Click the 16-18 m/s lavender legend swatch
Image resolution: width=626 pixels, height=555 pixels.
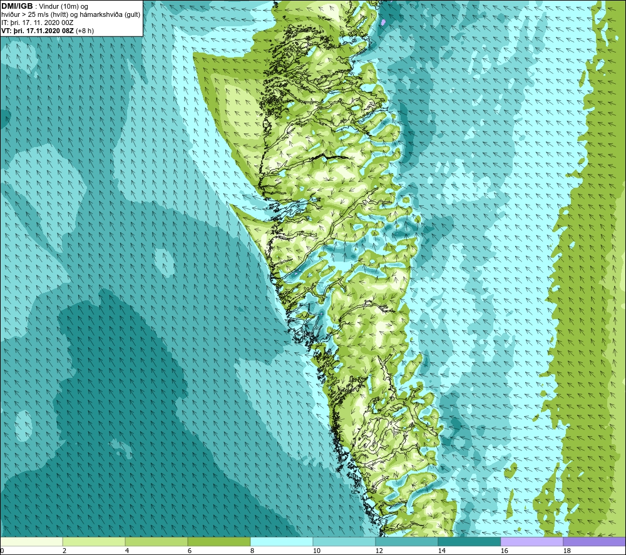(x=531, y=541)
